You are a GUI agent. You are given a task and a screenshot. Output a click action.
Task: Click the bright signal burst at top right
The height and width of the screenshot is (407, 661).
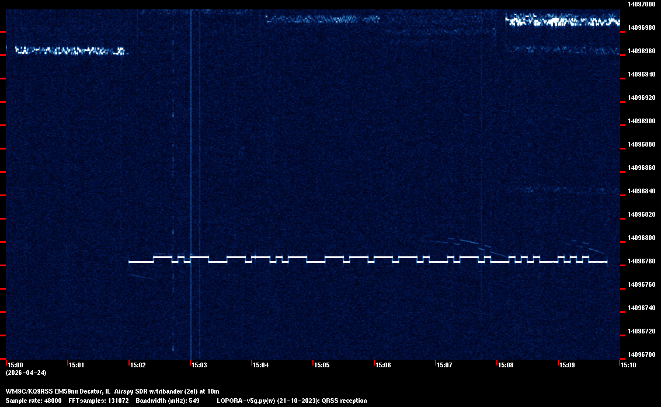[x=562, y=22]
